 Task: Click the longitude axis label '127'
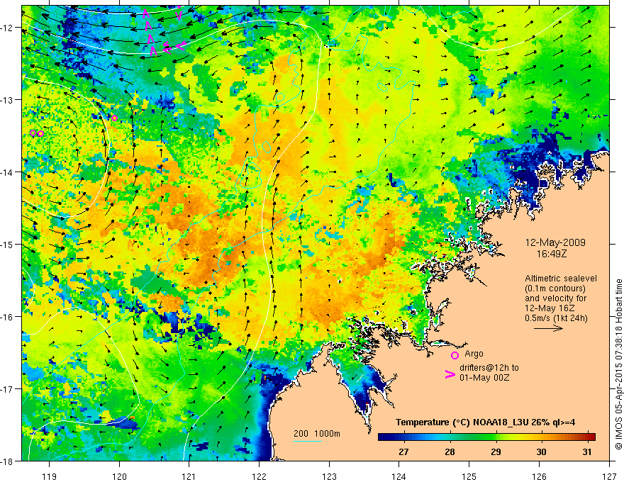pyautogui.click(x=609, y=476)
